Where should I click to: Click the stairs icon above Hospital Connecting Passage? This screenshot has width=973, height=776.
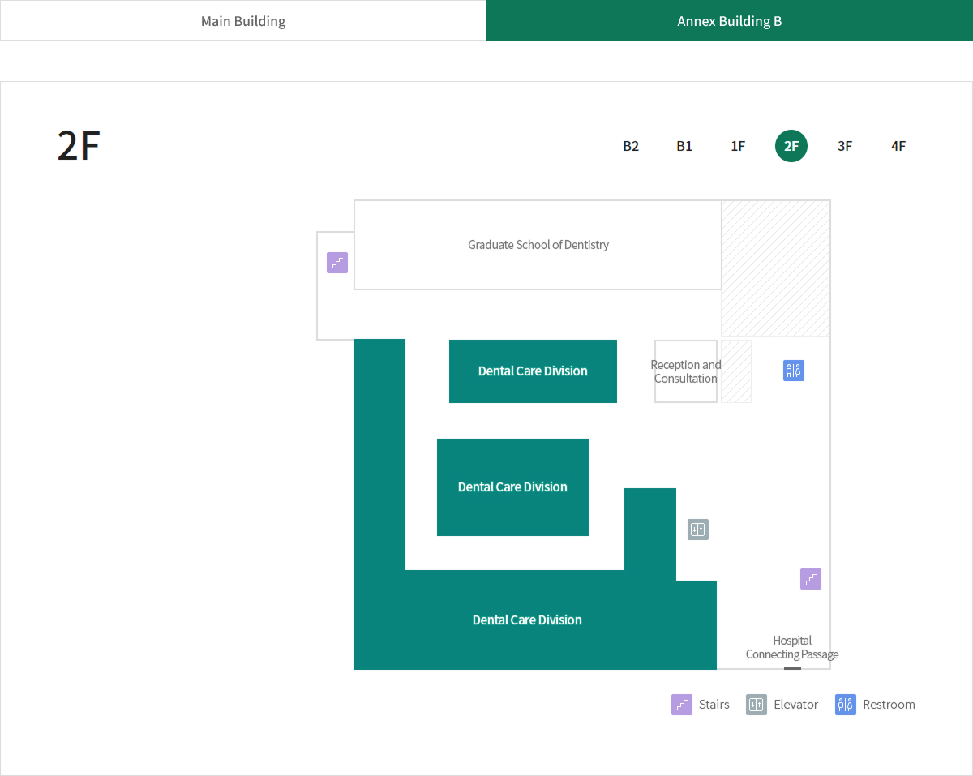tap(811, 579)
